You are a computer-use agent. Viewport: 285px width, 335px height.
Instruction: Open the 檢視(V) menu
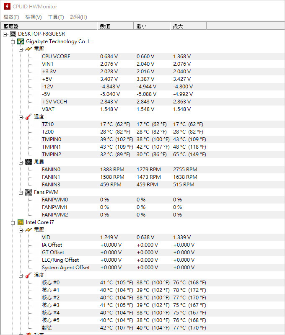[34, 17]
